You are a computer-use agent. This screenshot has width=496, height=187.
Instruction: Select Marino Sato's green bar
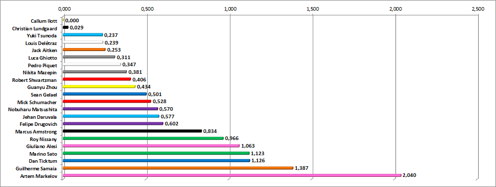[x=156, y=153]
